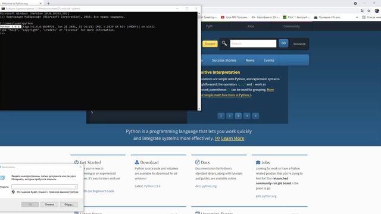This screenshot has width=381, height=214.
Task: Click the GO search button
Action: click(283, 43)
